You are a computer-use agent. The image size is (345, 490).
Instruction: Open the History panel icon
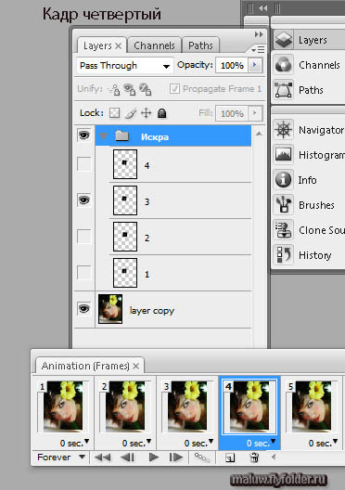(x=284, y=254)
